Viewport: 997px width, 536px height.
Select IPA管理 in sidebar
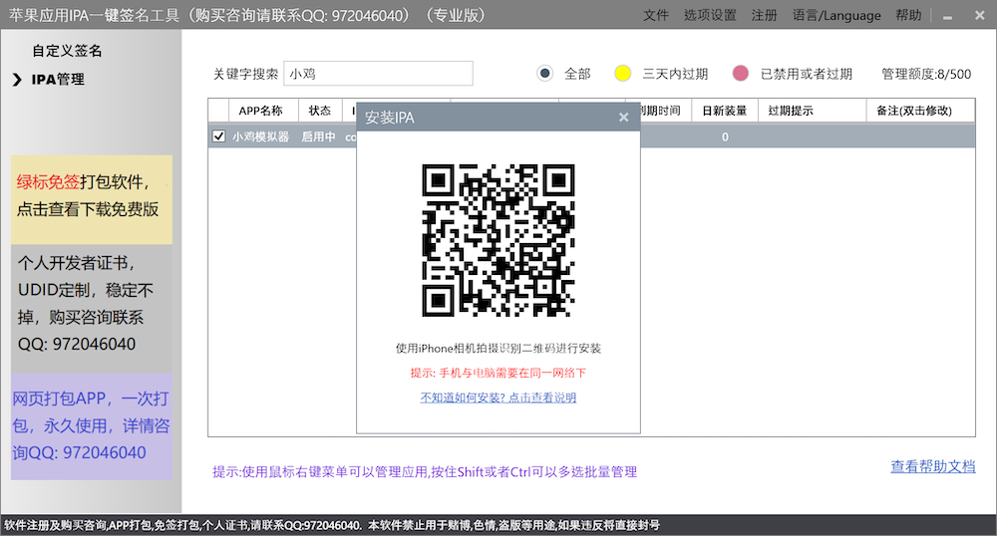click(x=58, y=80)
